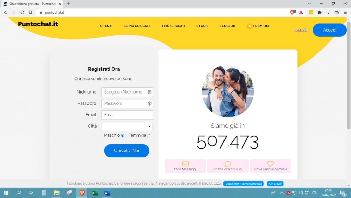This screenshot has height=198, width=351.
Task: Click the Brave Shields lion icon
Action: pyautogui.click(x=292, y=12)
